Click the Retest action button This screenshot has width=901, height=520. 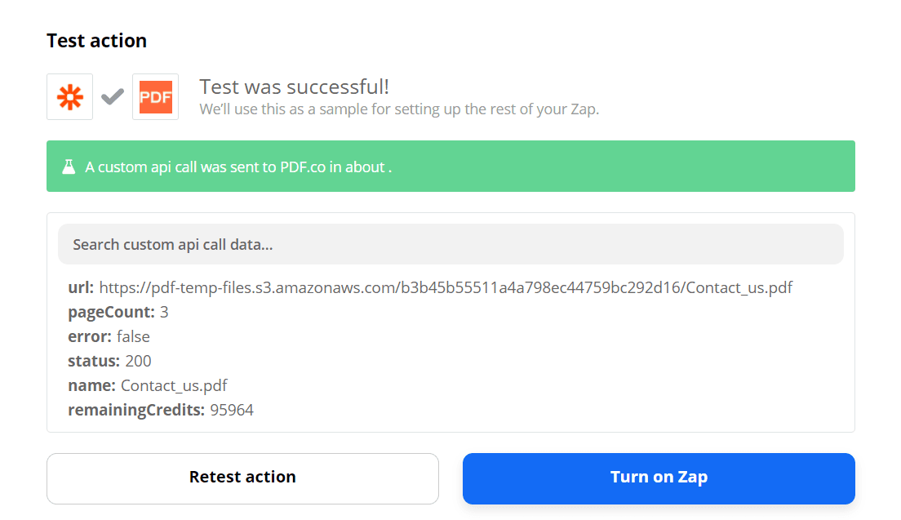click(242, 478)
